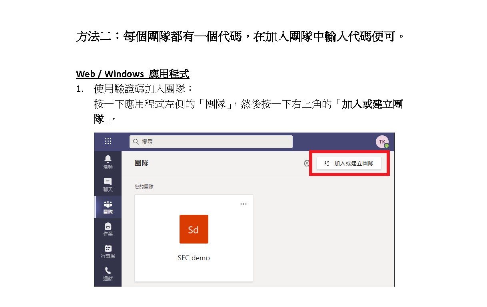Click the 團隊 panel heading
This screenshot has height=307, width=487.
(x=142, y=163)
